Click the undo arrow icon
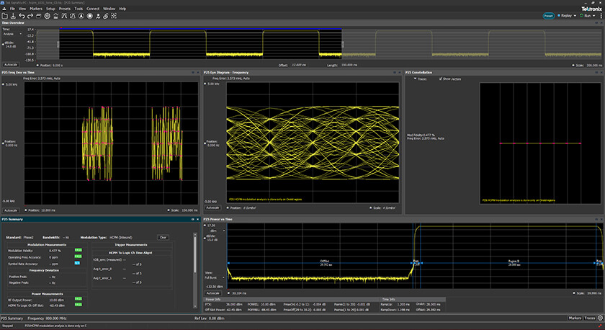605x330 pixels. [22, 15]
